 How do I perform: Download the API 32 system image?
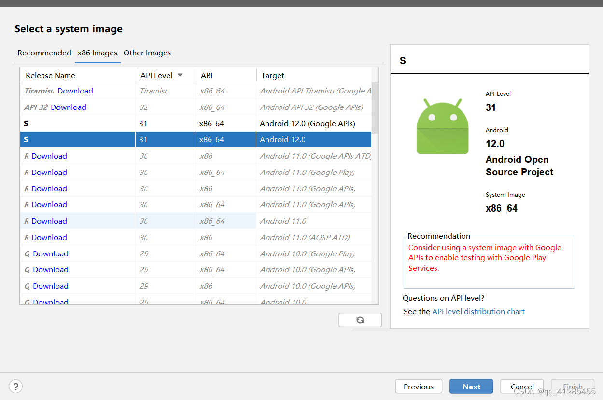(69, 107)
